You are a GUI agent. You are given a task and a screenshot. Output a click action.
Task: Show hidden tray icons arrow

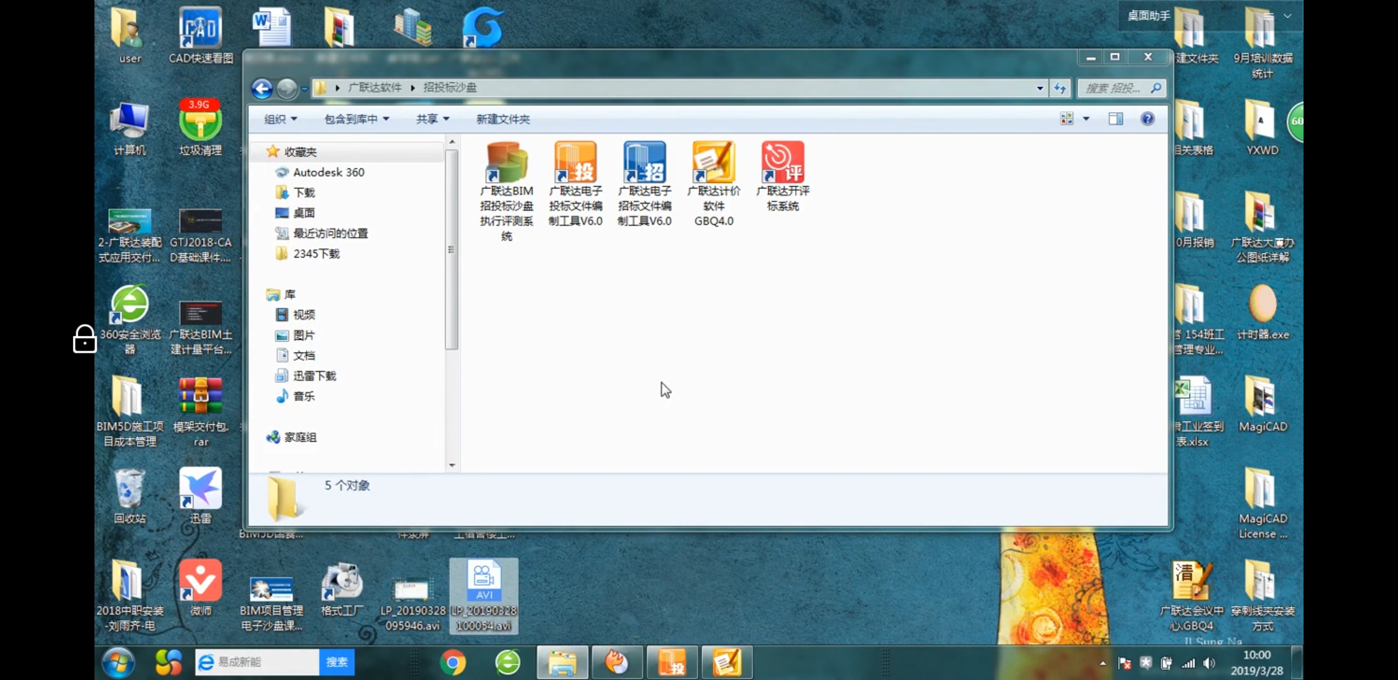pyautogui.click(x=1103, y=663)
